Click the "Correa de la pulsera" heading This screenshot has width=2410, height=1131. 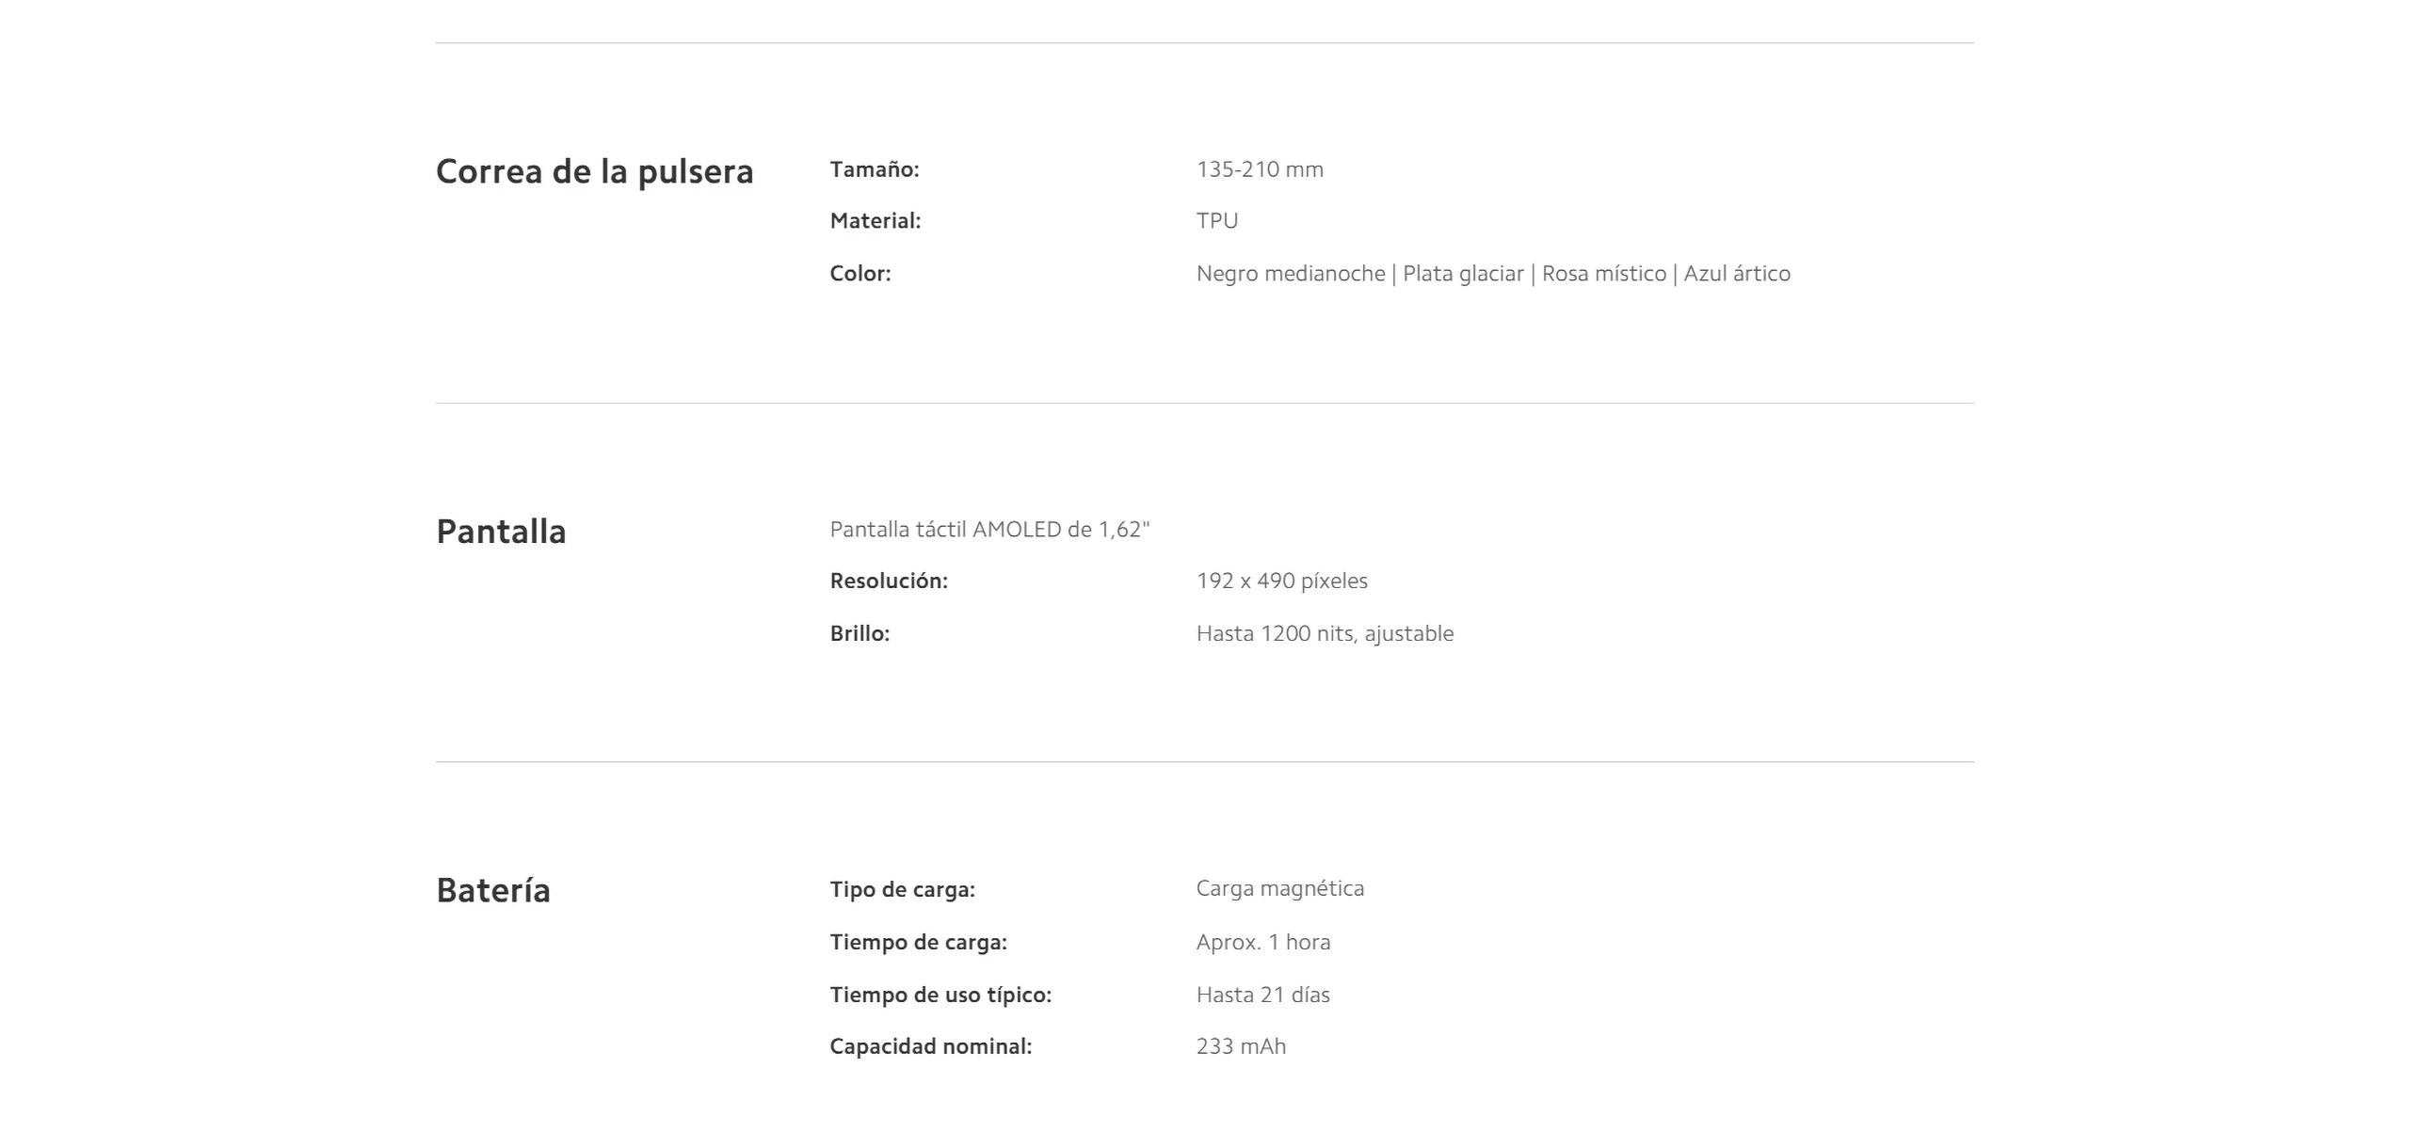point(594,172)
